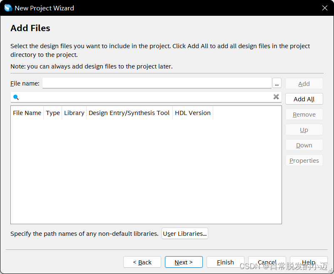Clear the search filter with the X icon
The image size is (334, 274).
click(x=276, y=97)
